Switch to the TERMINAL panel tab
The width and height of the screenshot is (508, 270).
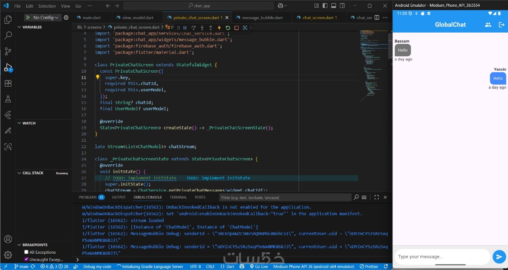(178, 197)
